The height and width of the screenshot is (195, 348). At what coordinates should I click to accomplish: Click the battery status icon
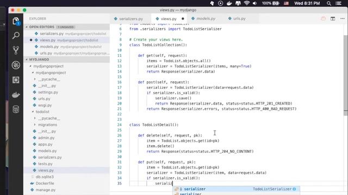276,3
